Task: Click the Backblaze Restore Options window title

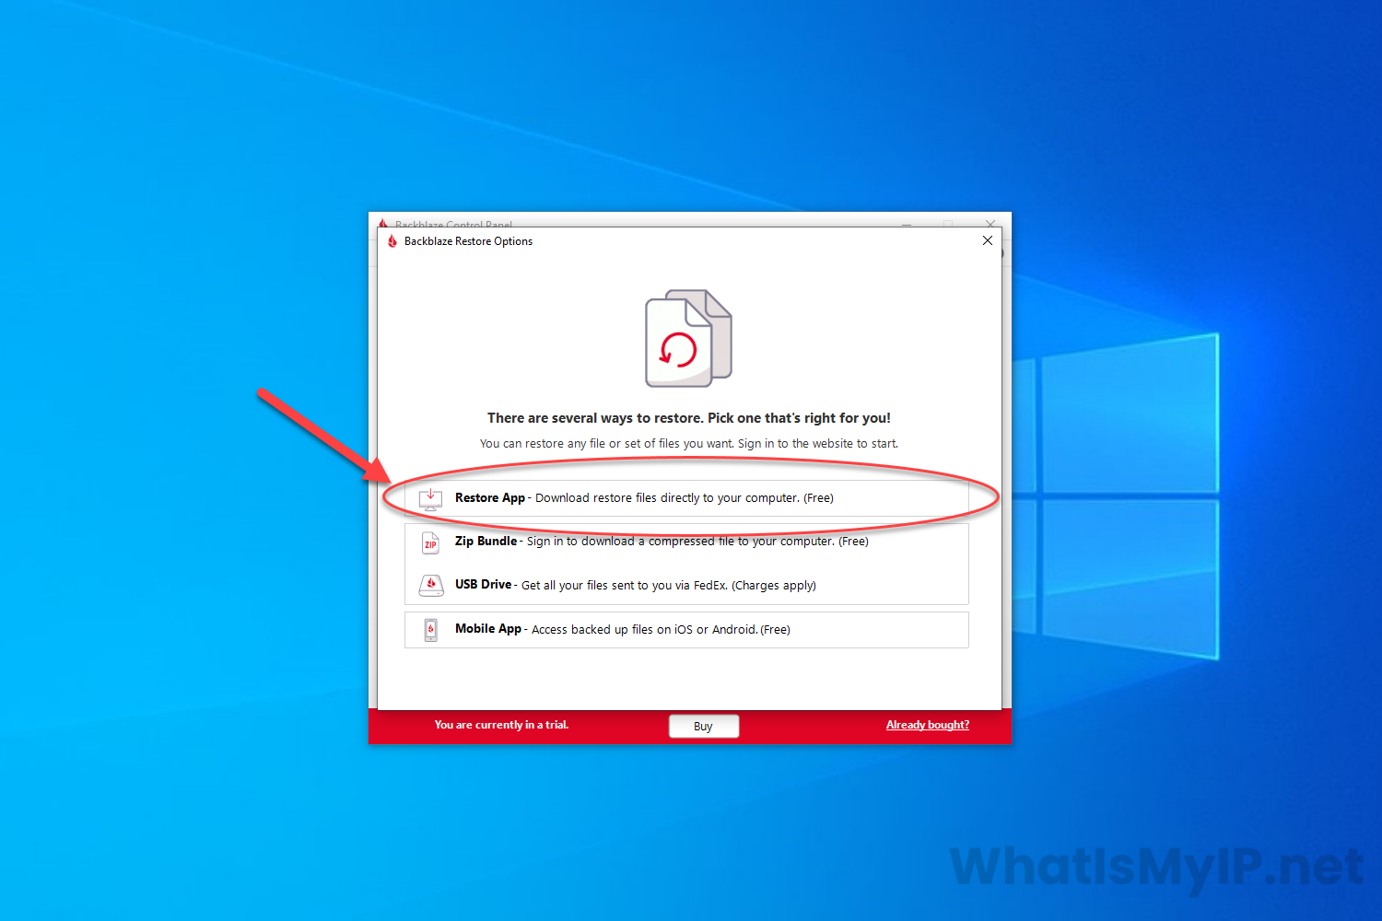Action: [x=468, y=241]
